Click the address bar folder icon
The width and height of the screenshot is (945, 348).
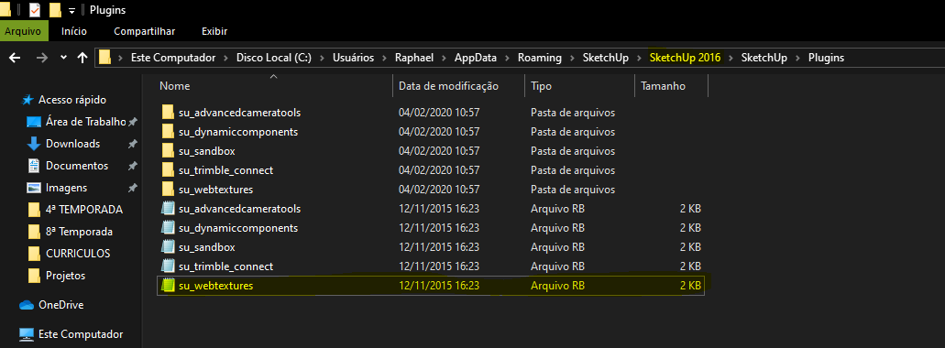pos(104,58)
